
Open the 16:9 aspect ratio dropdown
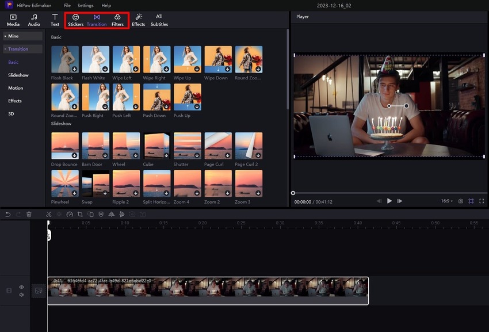(447, 201)
